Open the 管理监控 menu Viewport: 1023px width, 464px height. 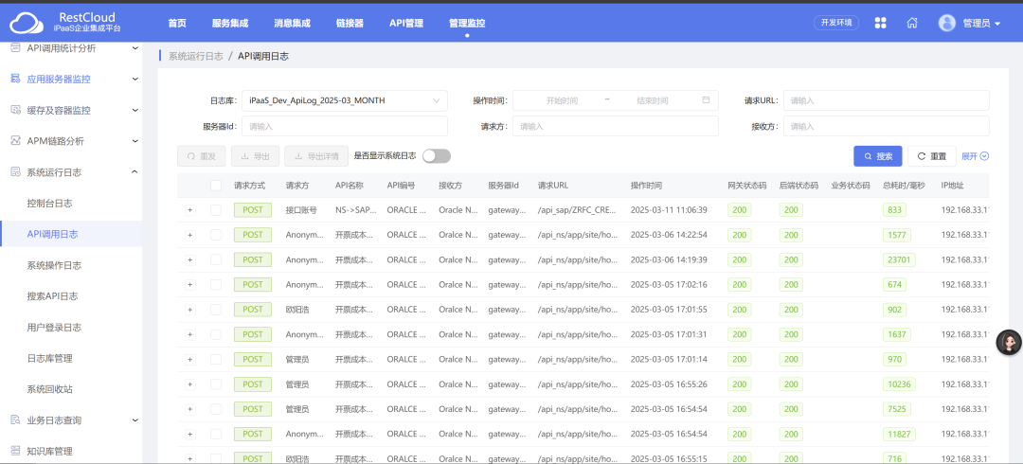467,23
